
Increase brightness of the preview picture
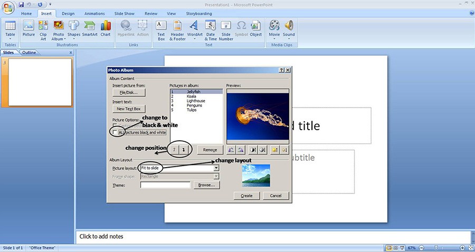pos(275,150)
